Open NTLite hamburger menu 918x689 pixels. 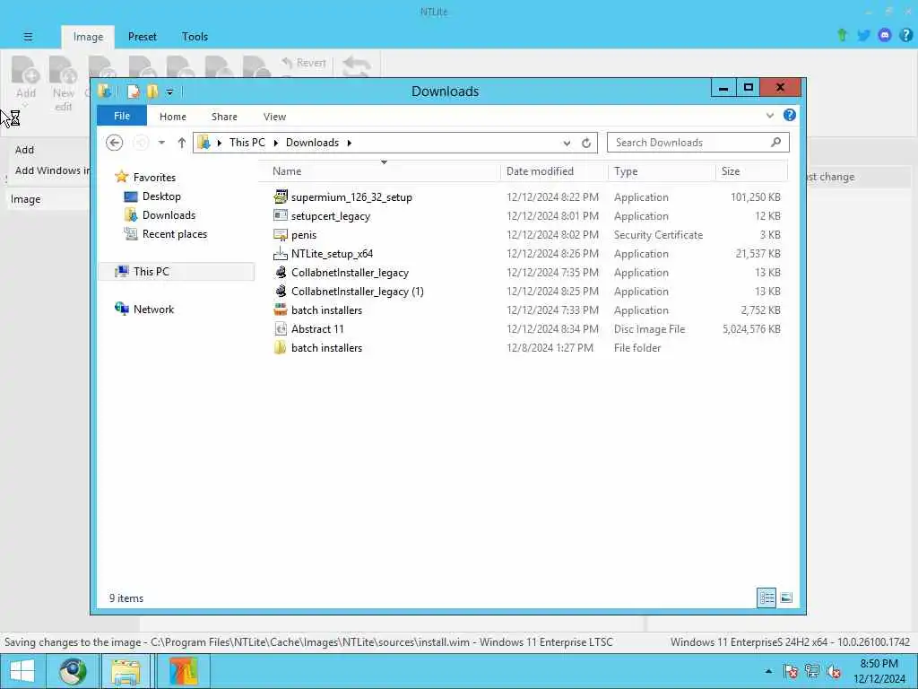(28, 36)
